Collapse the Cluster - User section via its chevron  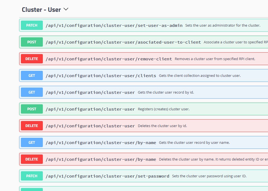click(x=66, y=9)
